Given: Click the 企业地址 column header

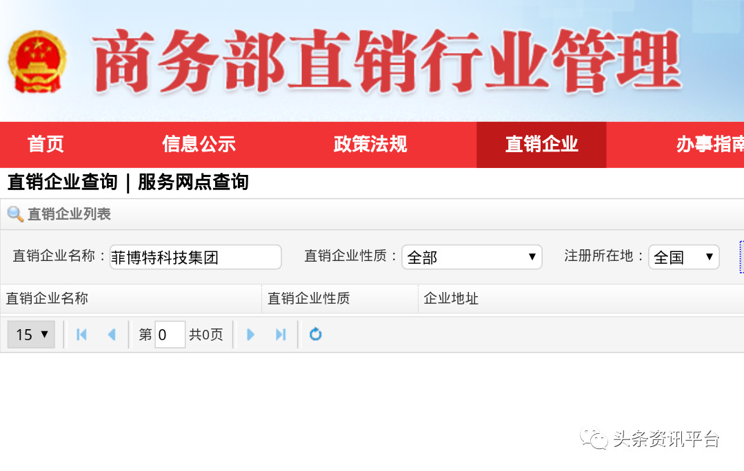Looking at the screenshot, I should (451, 299).
